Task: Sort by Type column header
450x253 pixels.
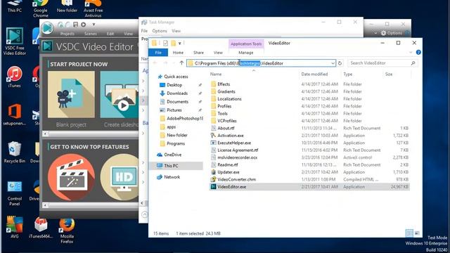Action: click(x=348, y=74)
